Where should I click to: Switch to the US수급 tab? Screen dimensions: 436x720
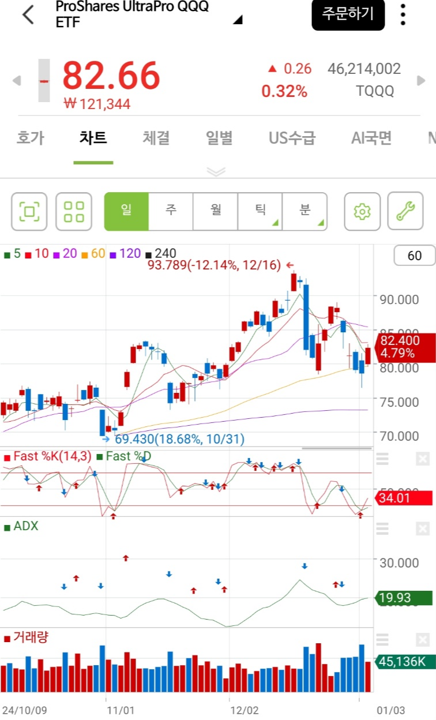coord(292,138)
